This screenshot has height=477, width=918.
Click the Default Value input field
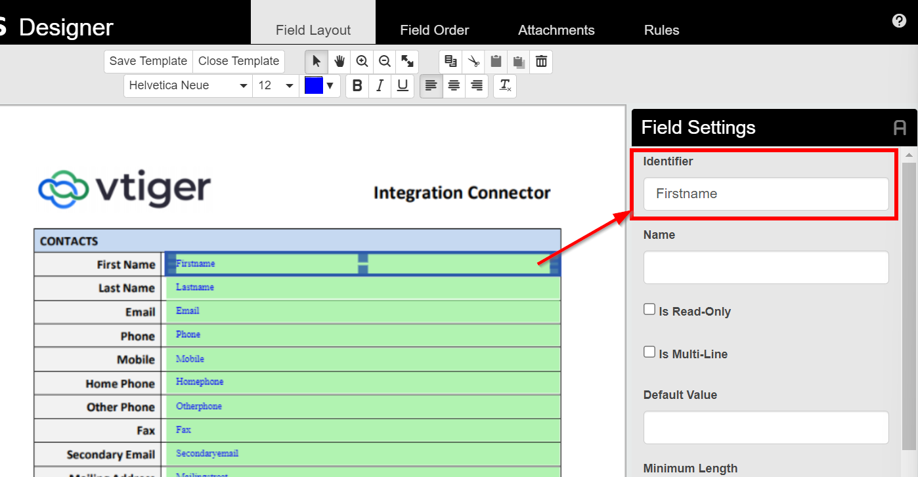coord(766,427)
